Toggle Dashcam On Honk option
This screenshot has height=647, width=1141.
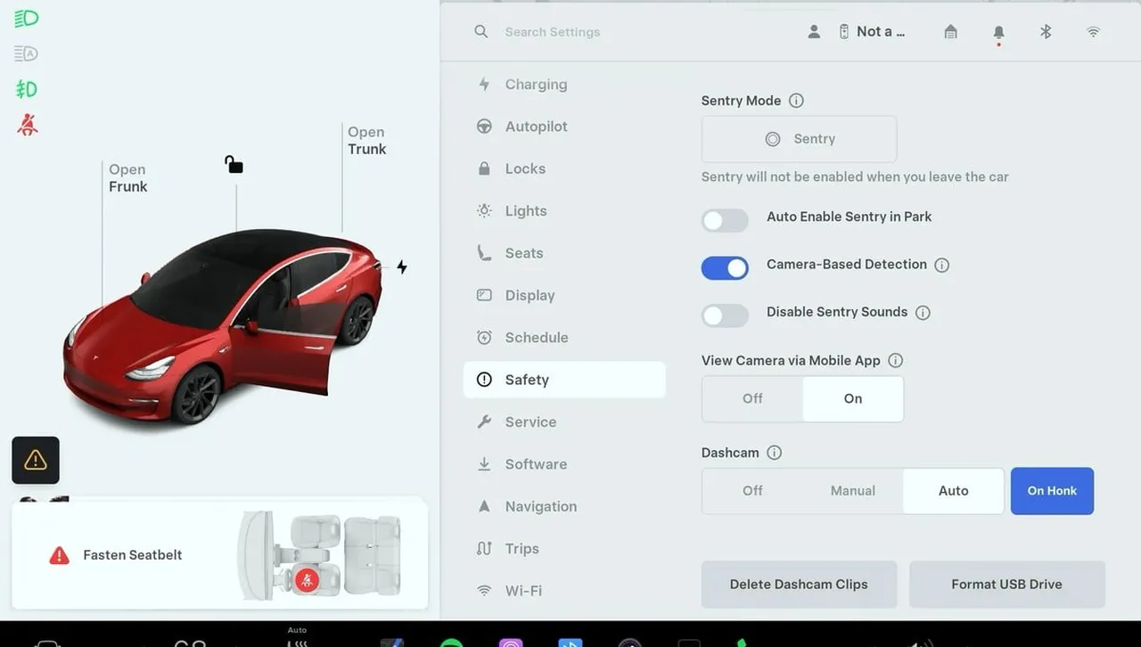click(x=1052, y=491)
